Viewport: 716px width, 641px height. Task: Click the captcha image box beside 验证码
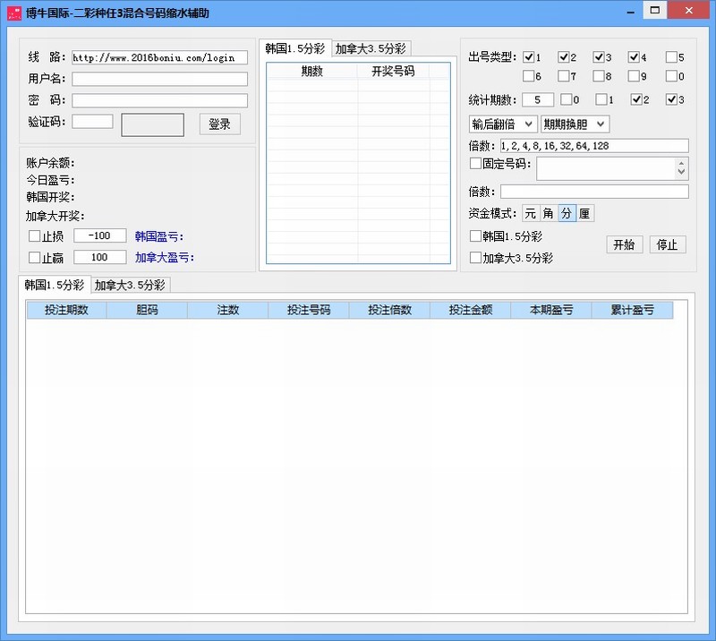152,124
